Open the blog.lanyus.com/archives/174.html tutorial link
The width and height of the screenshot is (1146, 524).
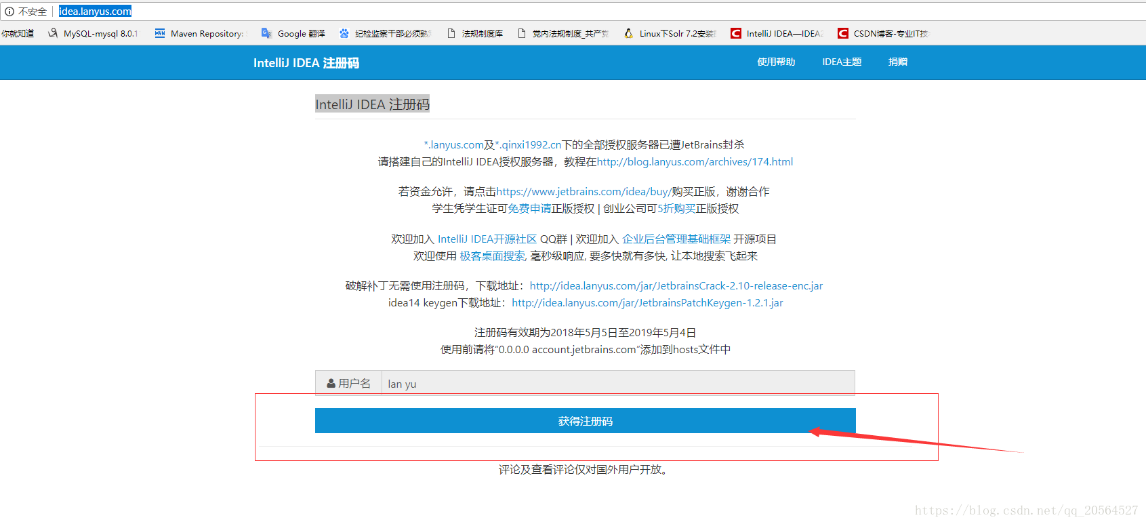pos(695,161)
